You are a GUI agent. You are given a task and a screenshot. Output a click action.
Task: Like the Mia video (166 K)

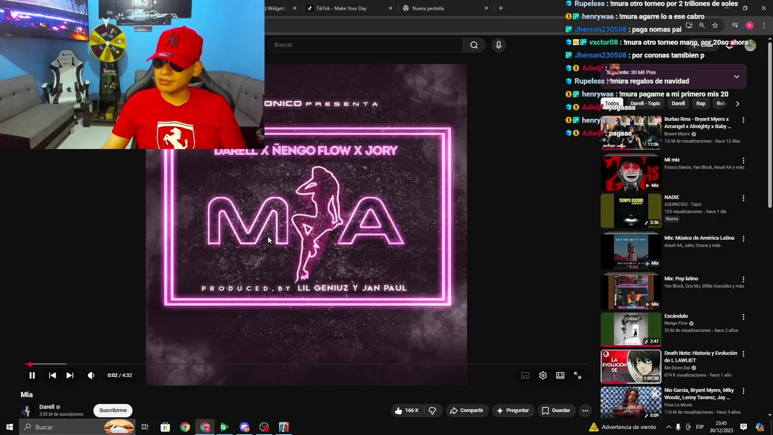(x=406, y=410)
